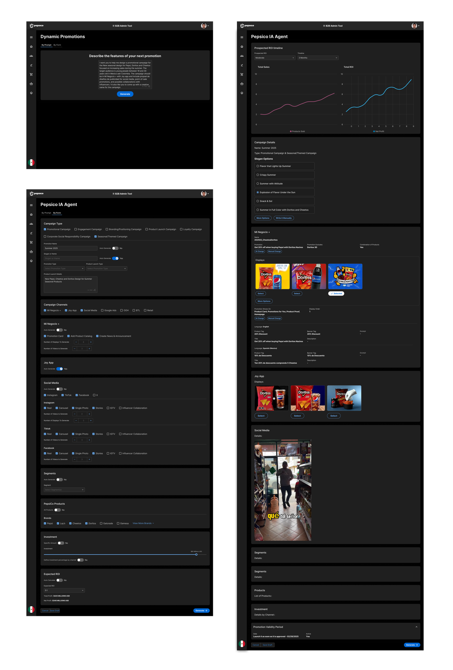Click By Form tab above Campaign Type

(57, 213)
